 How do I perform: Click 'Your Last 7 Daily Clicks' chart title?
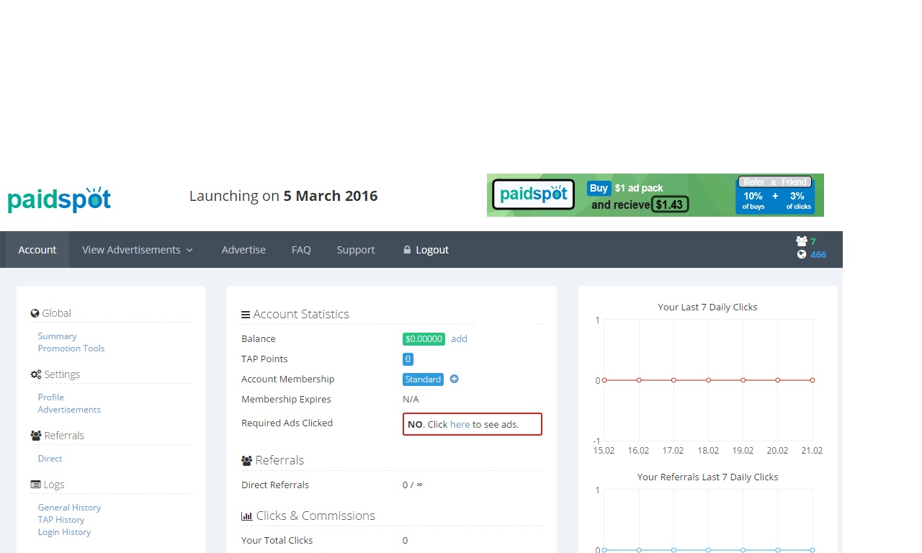tap(707, 307)
